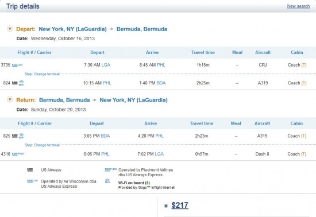Click 'Flight # / Carrier' header in Depart table
This screenshot has height=217, width=316.
[34, 52]
